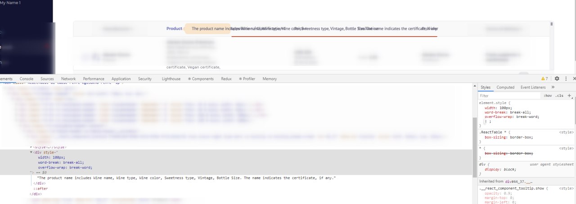This screenshot has width=576, height=204.
Task: Collapse the selected div style element node
Action: pyautogui.click(x=31, y=152)
